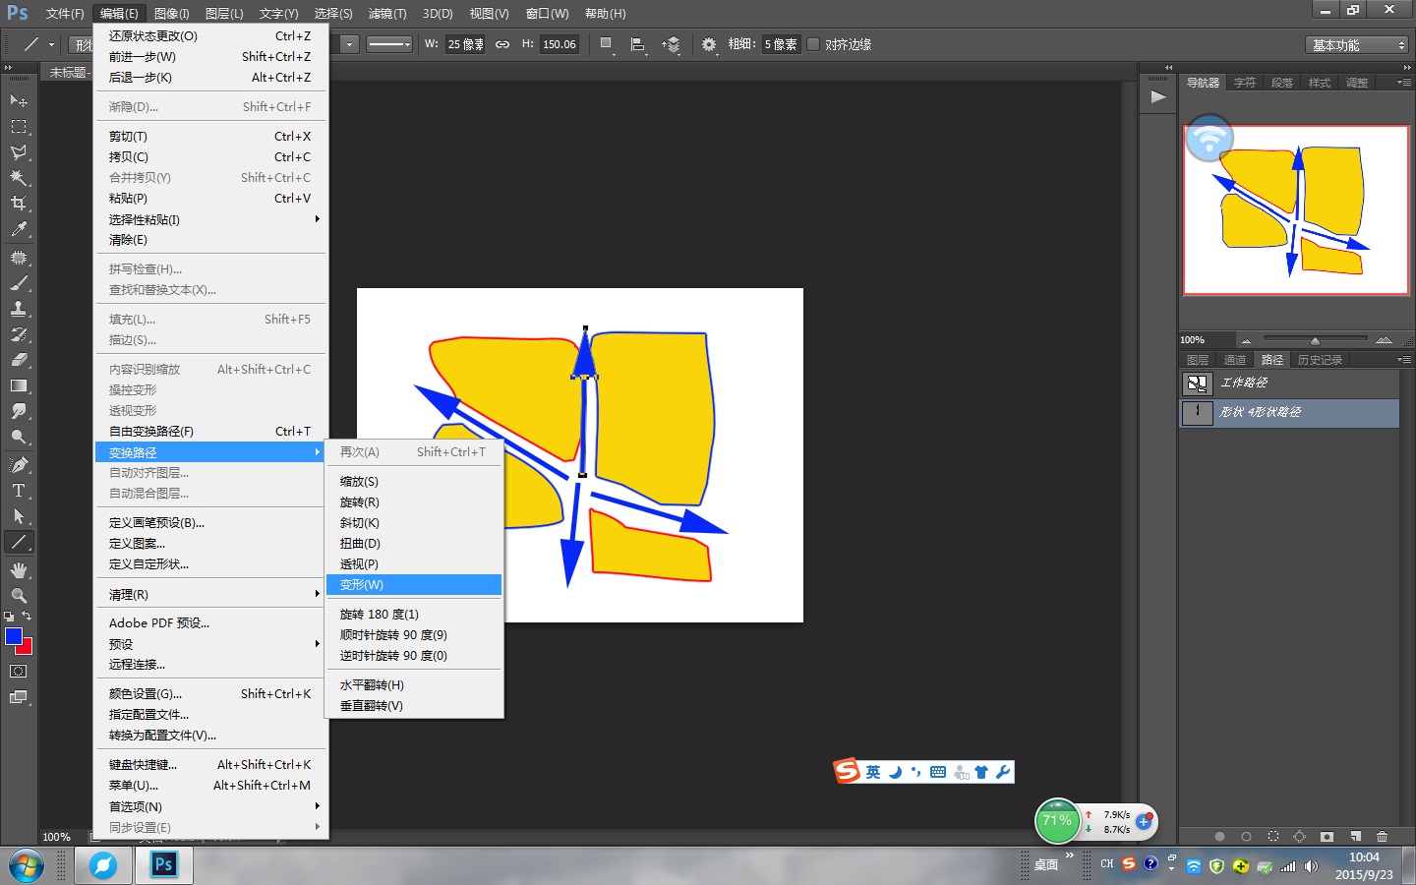Screen dimensions: 1416x885
Task: Open the 基本功能 workspace dropdown
Action: click(1358, 45)
